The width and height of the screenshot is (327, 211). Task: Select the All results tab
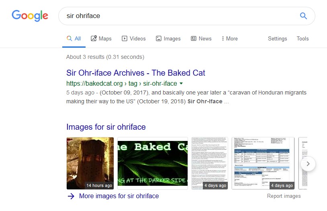(x=74, y=39)
